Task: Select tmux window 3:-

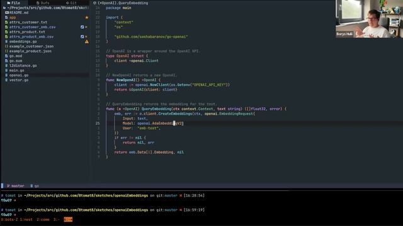Action: coord(57,220)
